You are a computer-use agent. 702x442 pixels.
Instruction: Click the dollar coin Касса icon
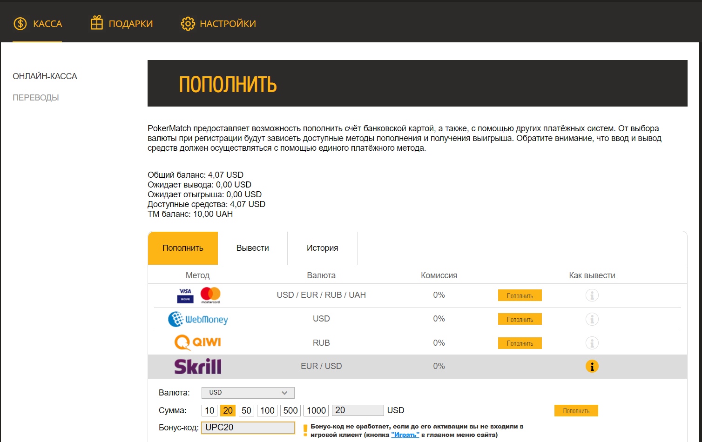(x=20, y=24)
